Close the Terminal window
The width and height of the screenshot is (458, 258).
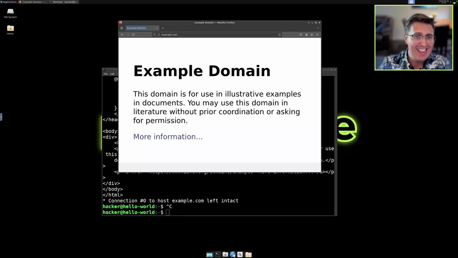(335, 70)
